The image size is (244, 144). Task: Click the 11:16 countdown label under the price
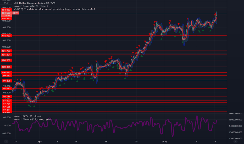(x=7, y=15)
